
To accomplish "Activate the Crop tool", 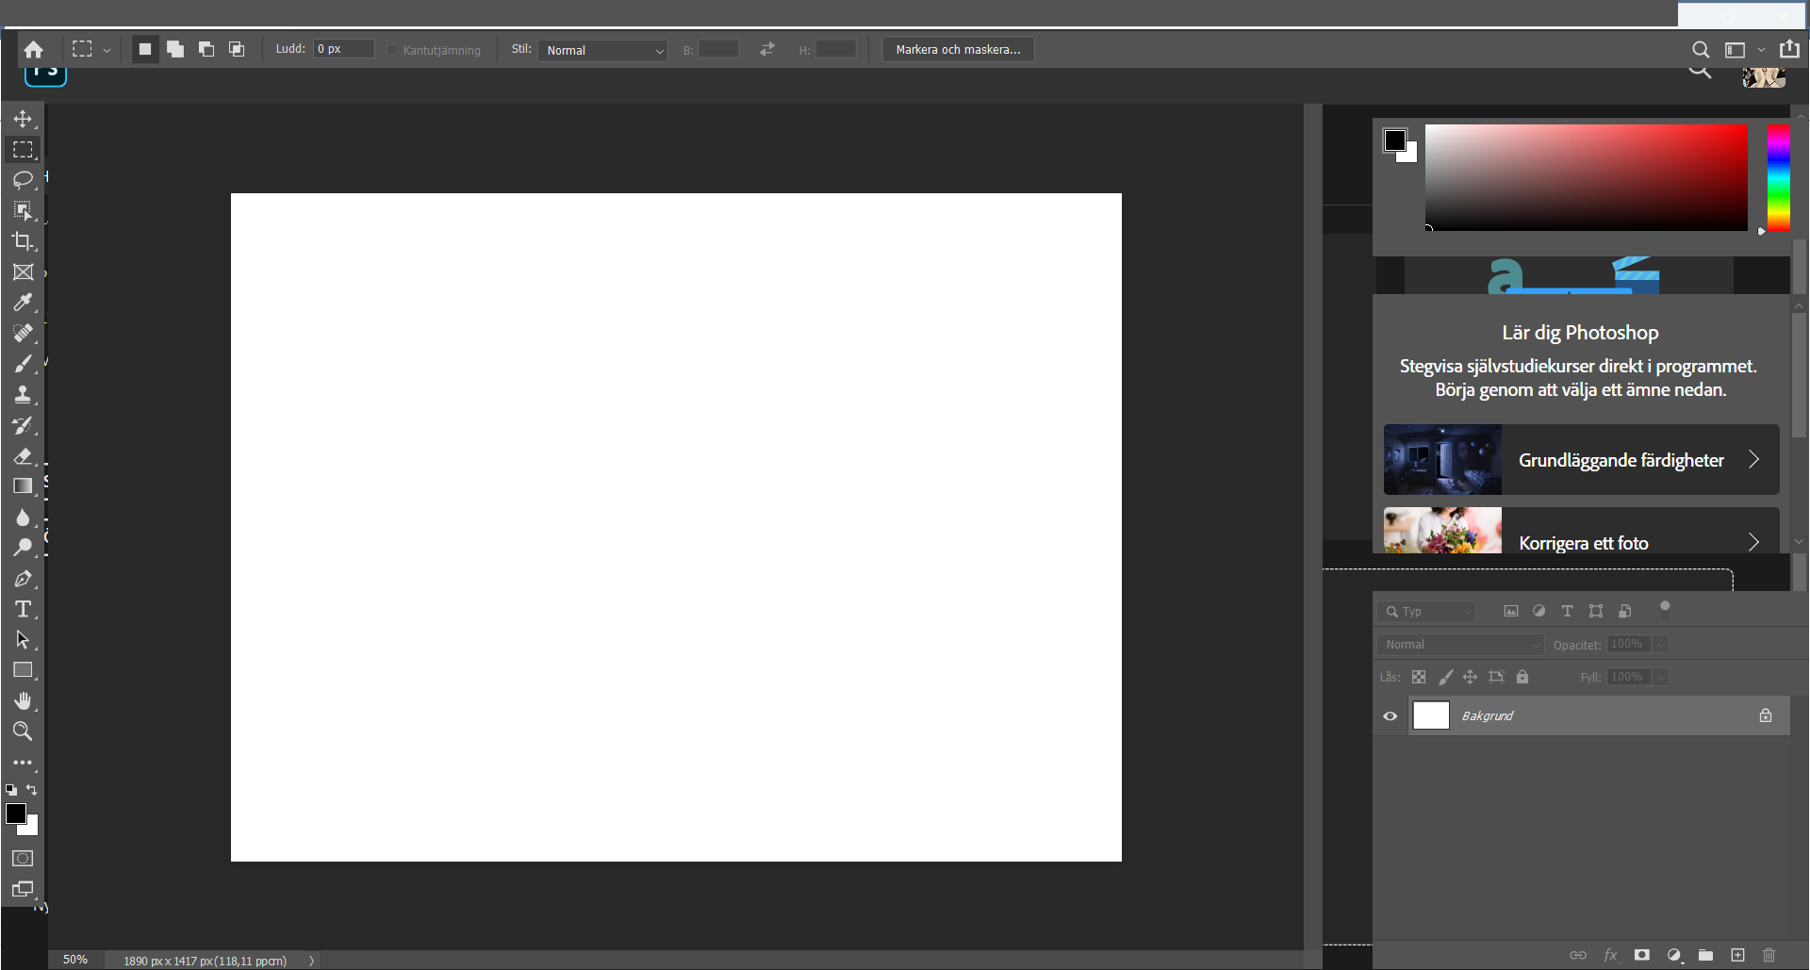I will pyautogui.click(x=24, y=241).
